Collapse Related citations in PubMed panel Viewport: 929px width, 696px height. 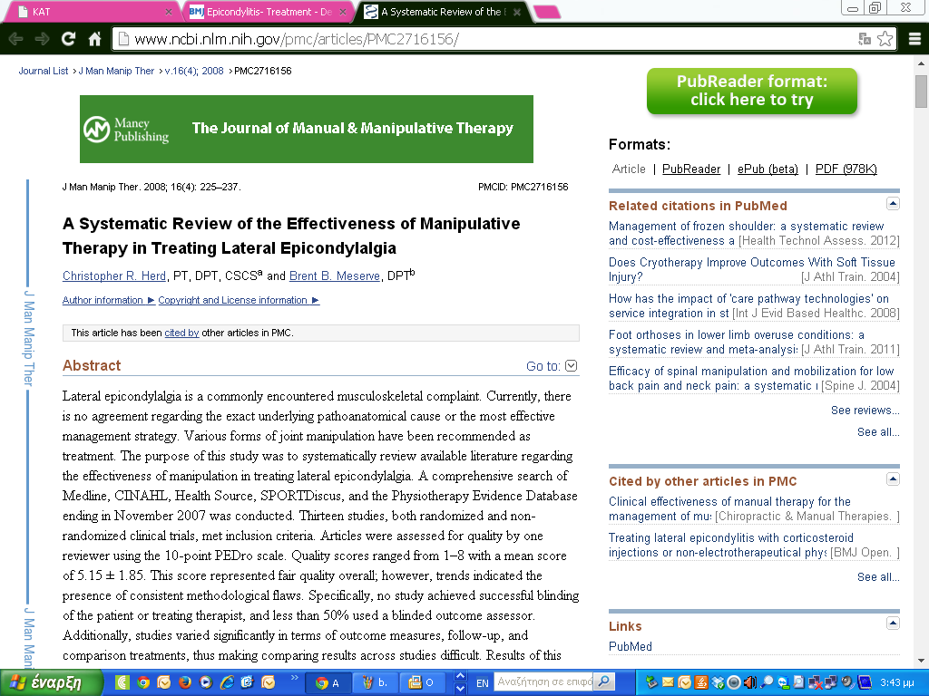click(893, 204)
